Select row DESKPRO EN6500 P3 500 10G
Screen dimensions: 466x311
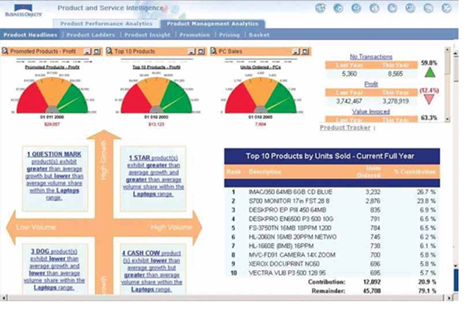tap(332, 219)
